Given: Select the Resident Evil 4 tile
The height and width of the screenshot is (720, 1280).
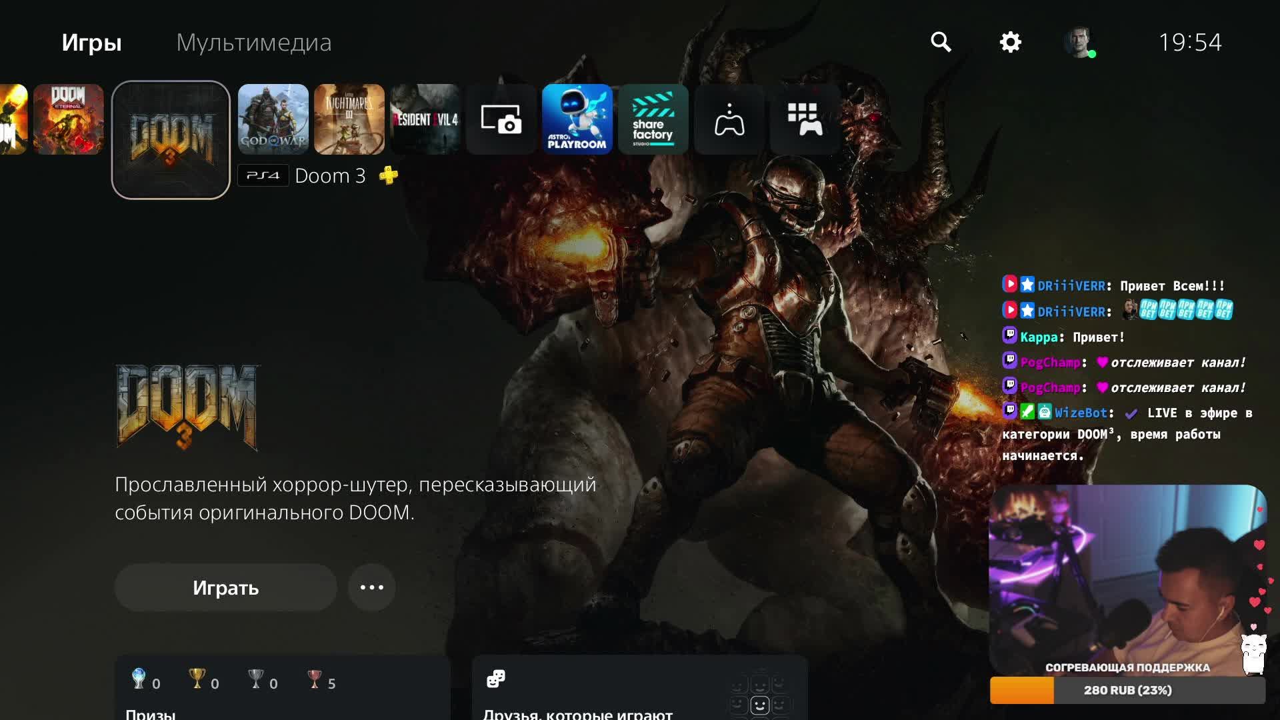Looking at the screenshot, I should coord(425,119).
